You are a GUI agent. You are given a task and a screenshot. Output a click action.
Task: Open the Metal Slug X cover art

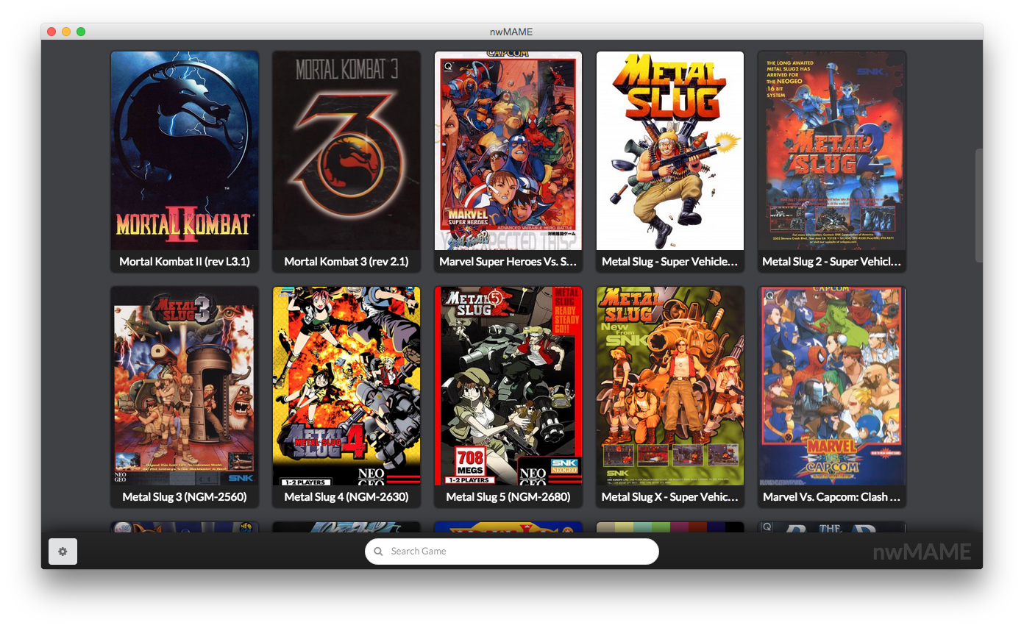pos(670,386)
